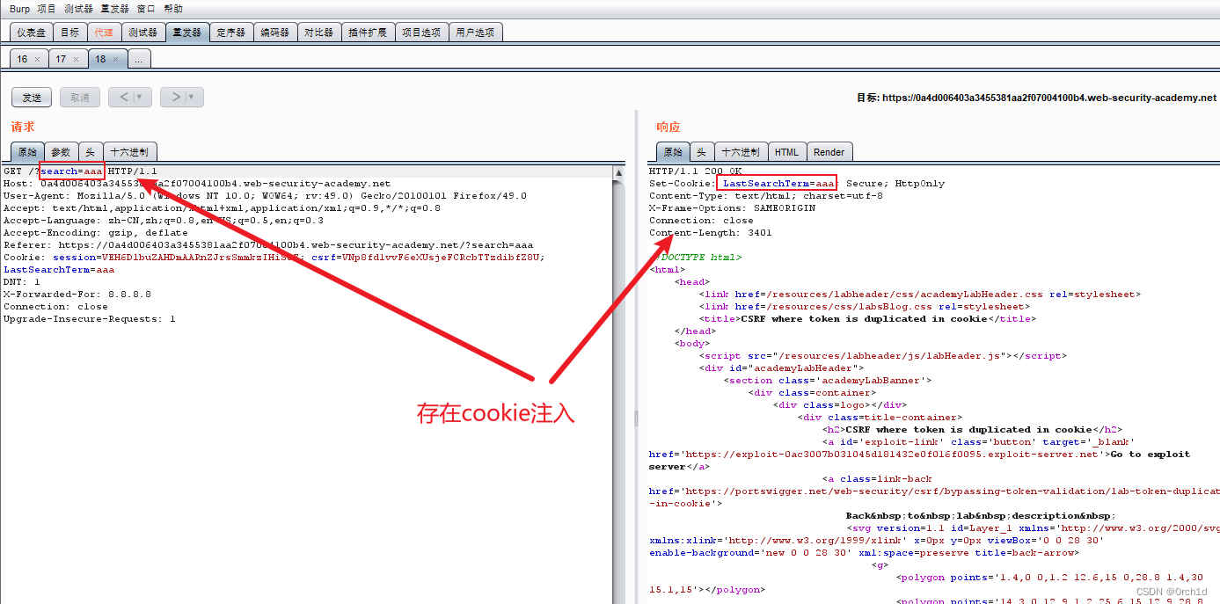The height and width of the screenshot is (604, 1220).
Task: Select the request 十六进制 view tab
Action: point(129,152)
